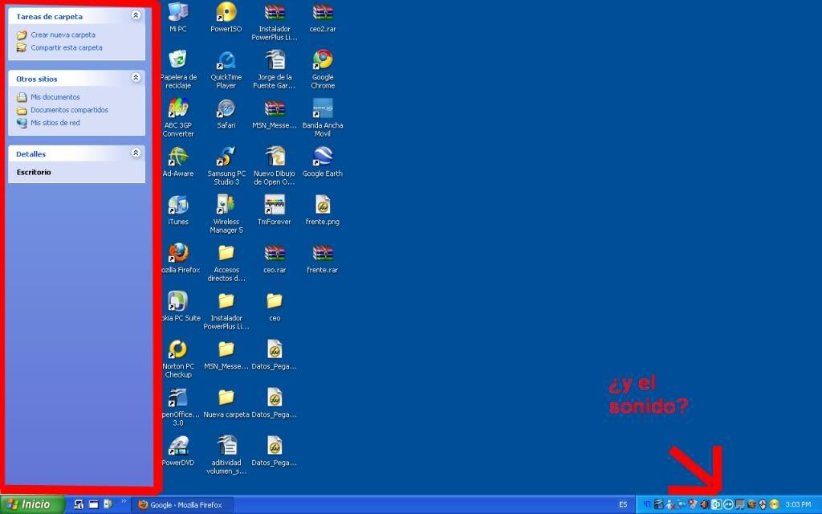The image size is (822, 514).
Task: Open the Wireless Manager 5 shortcut
Action: [226, 206]
